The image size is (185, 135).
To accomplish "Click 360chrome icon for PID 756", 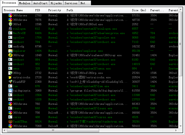I will click(x=10, y=113).
